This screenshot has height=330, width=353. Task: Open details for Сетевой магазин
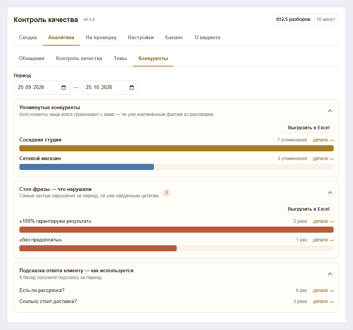(323, 159)
